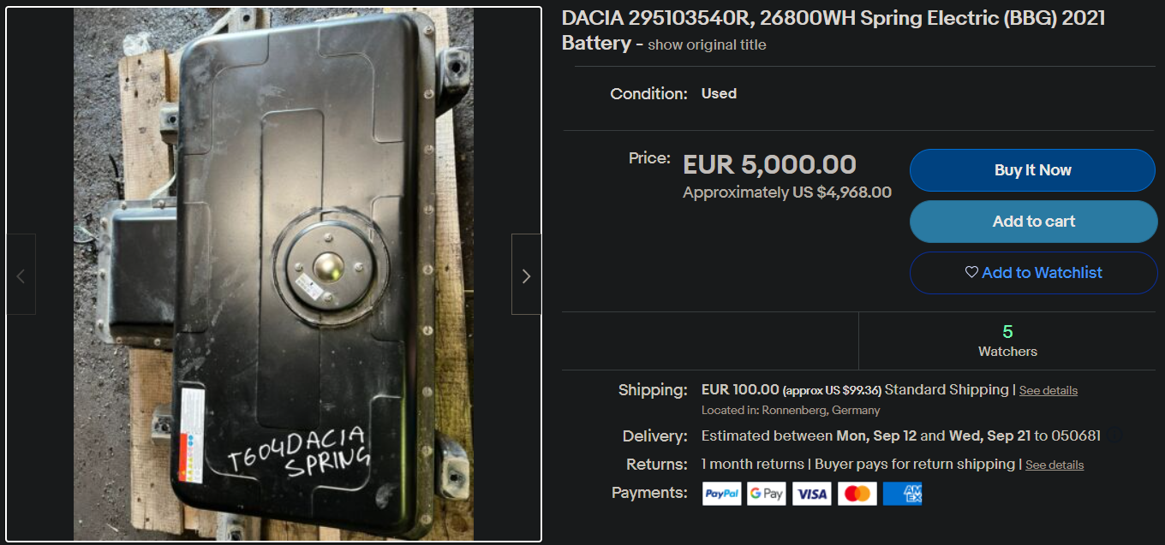This screenshot has width=1165, height=545.
Task: Select the Mastercard logo icon
Action: coord(857,494)
